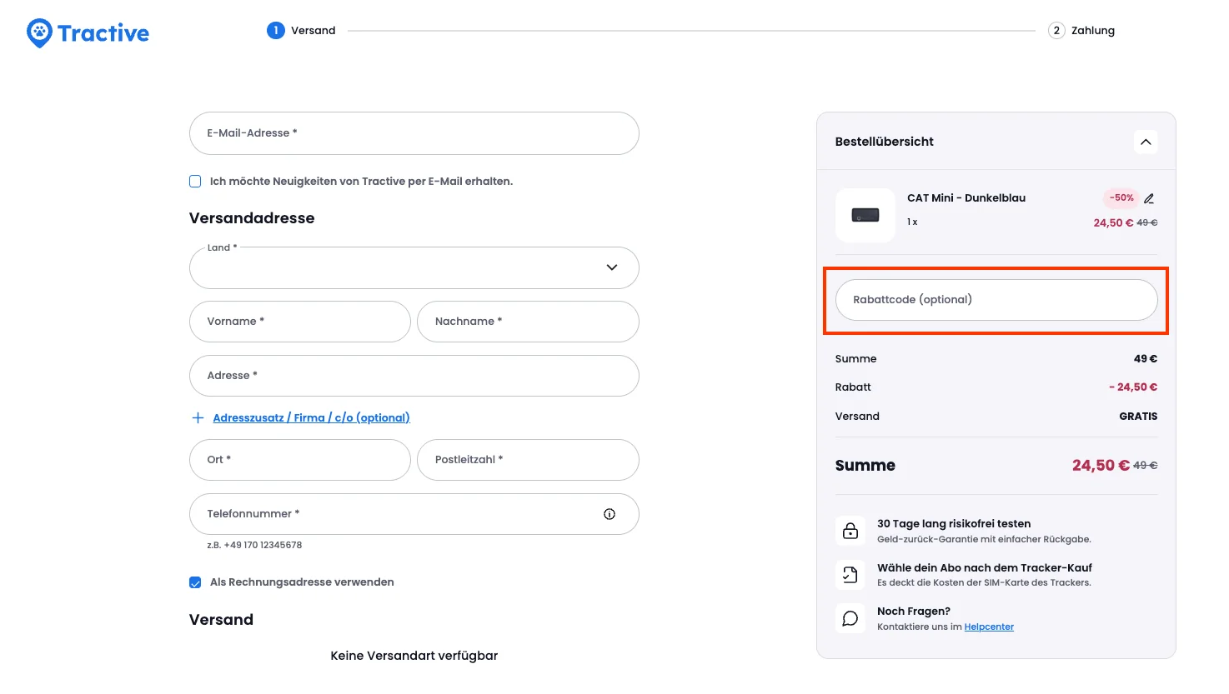The height and width of the screenshot is (694, 1229).
Task: Click the plus icon before Adresszusatz
Action: (x=198, y=417)
